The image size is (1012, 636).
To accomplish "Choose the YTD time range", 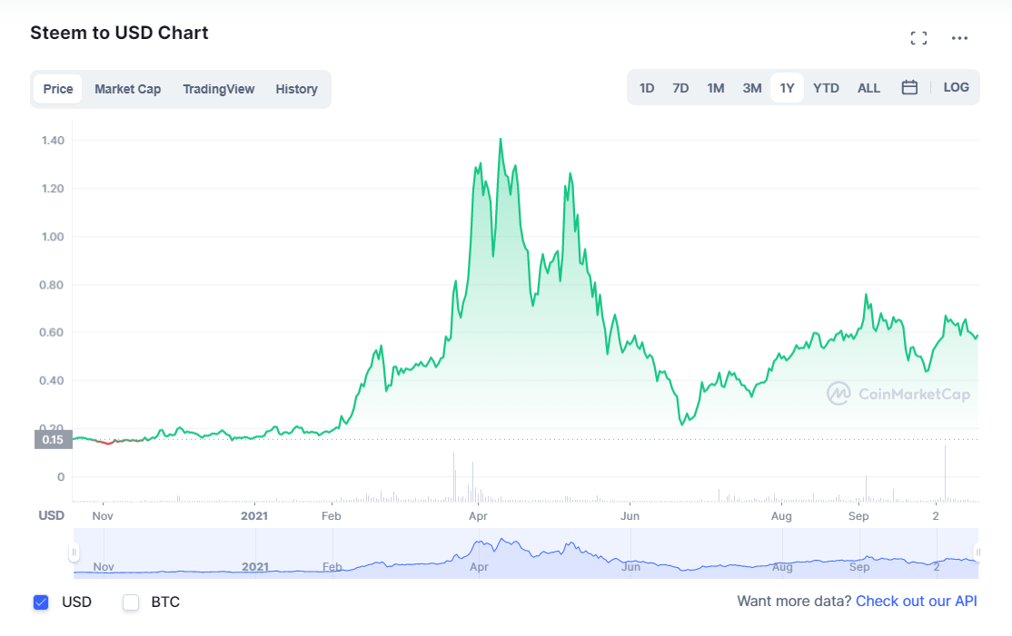I will [826, 88].
